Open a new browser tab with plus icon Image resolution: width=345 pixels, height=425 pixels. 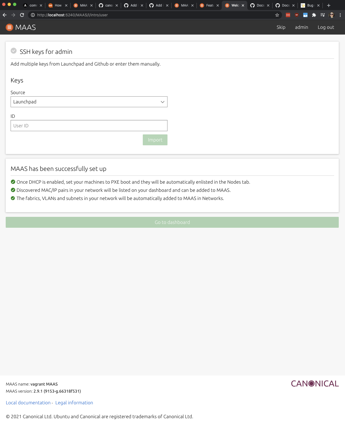point(328,5)
